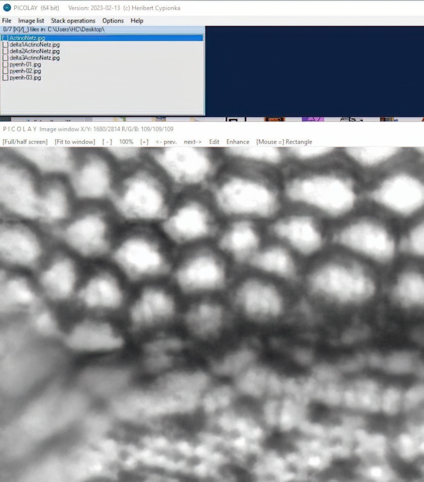Open the Image list menu
424x482 pixels.
pos(31,21)
